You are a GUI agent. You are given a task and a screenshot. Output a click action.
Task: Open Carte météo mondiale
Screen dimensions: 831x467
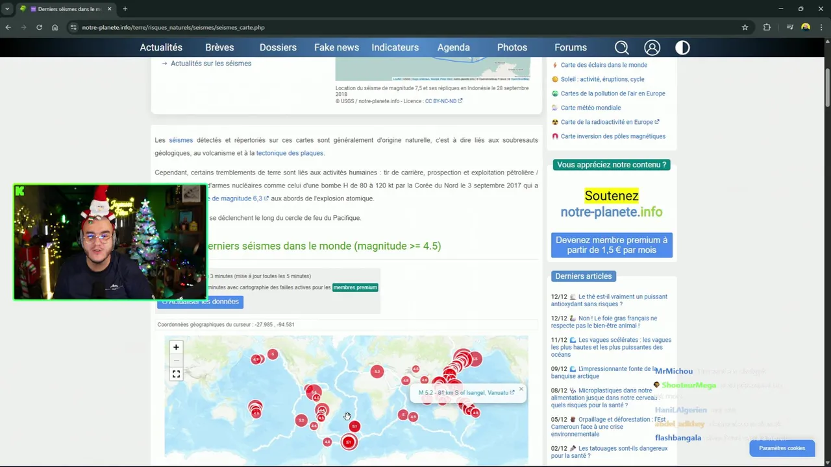pos(591,108)
